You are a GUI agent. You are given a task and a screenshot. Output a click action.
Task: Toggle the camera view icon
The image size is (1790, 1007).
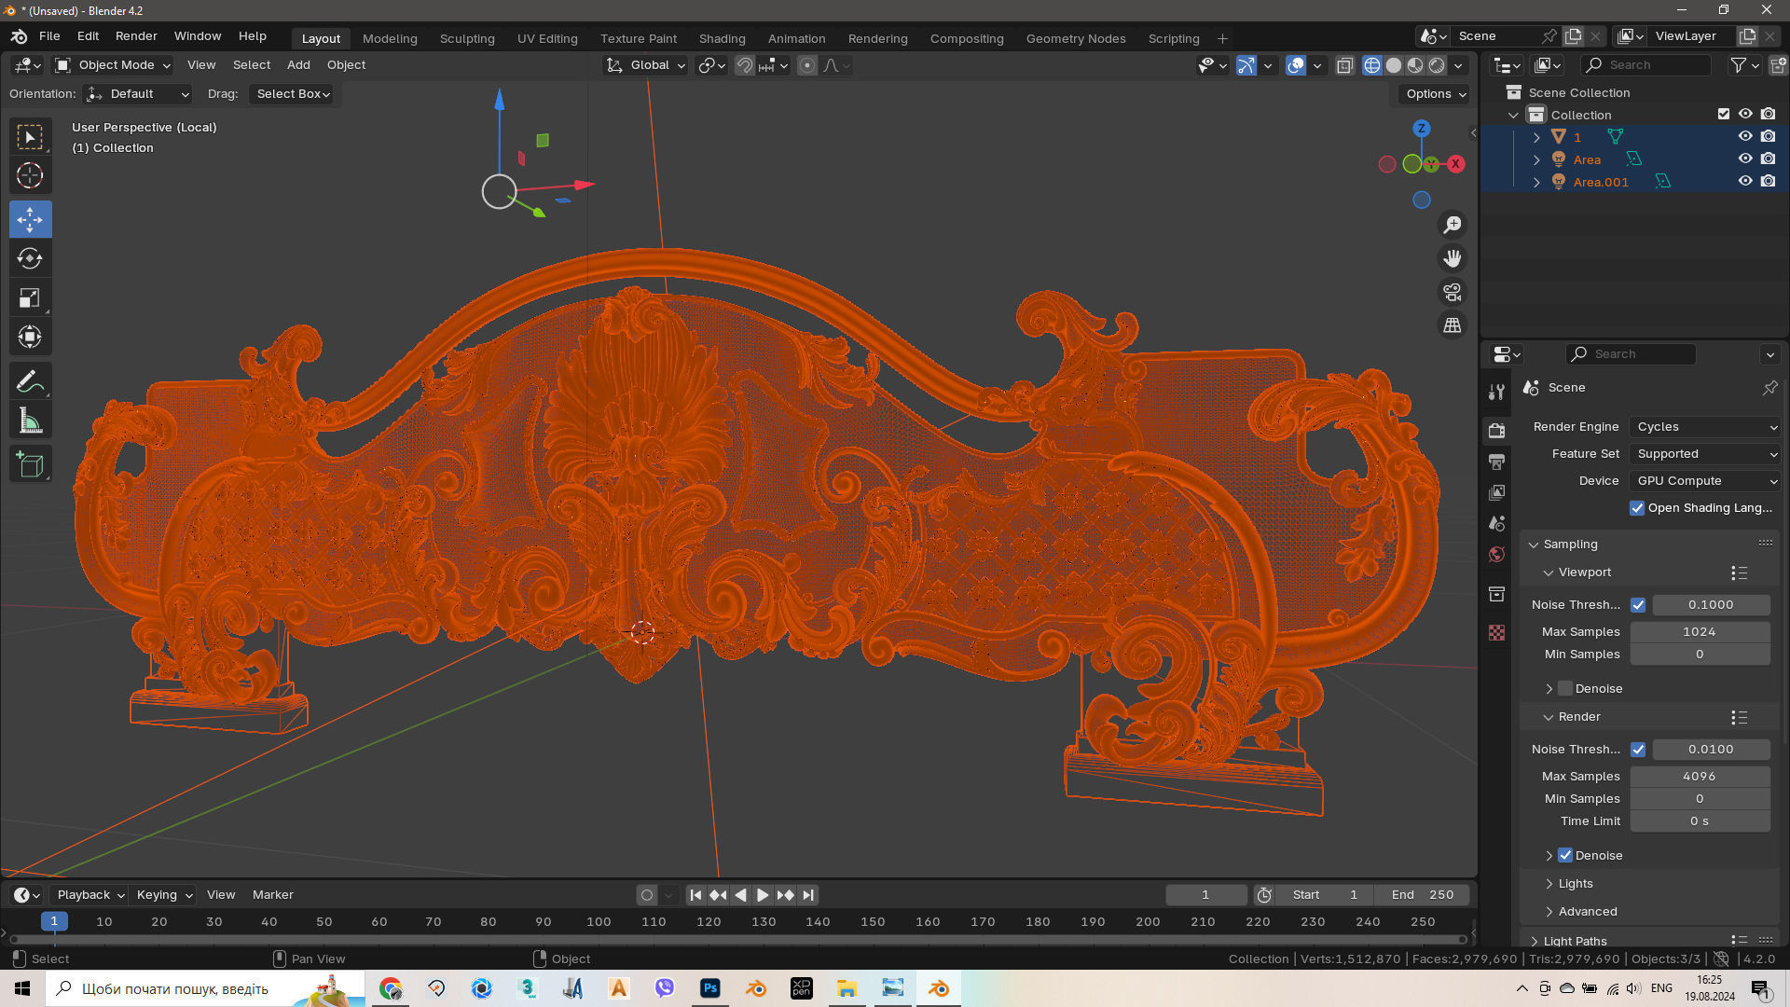(1453, 292)
